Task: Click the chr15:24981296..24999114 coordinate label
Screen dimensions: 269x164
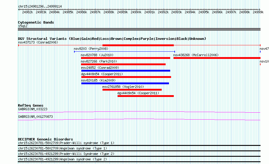Action: [x=40, y=6]
